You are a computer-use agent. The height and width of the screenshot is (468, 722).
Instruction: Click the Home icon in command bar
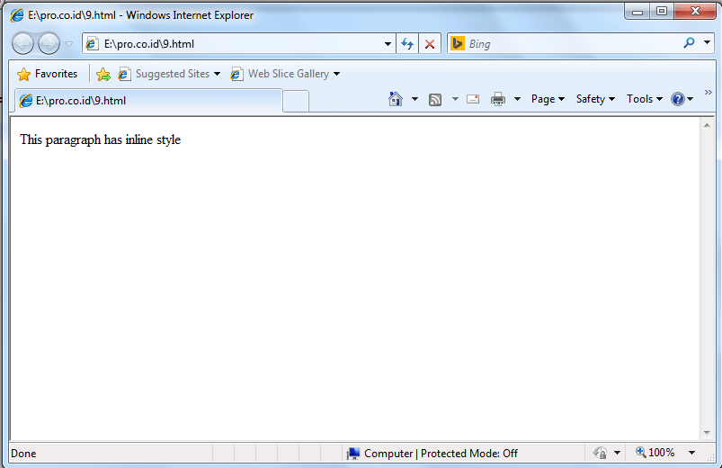coord(395,99)
